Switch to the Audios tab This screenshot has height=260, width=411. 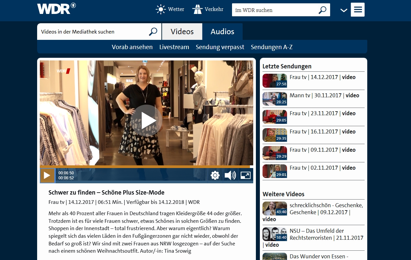[x=222, y=32]
